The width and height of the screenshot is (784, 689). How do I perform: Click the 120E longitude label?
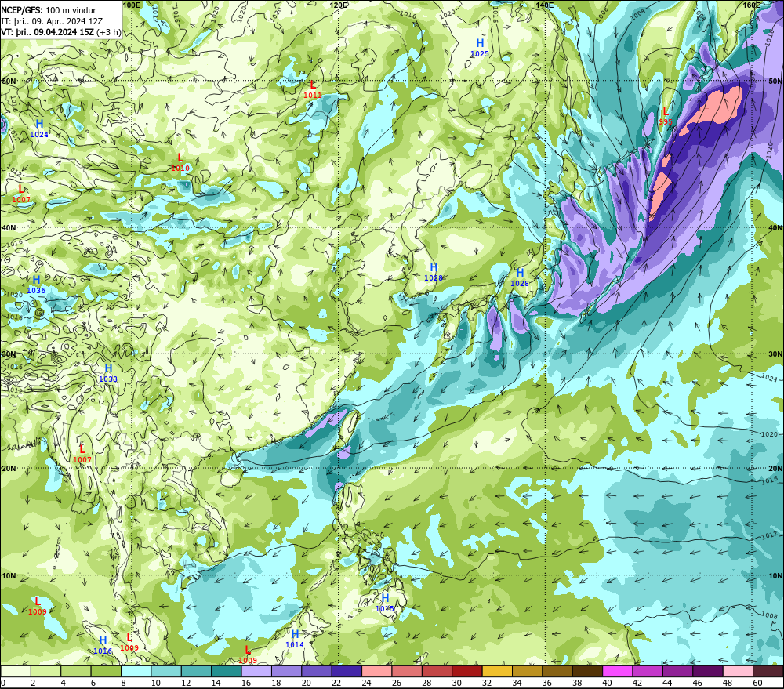click(x=339, y=5)
